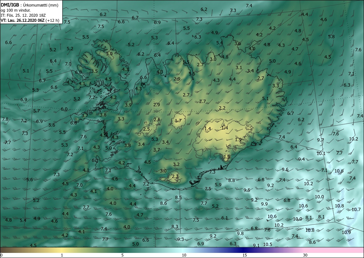Click the 3.5 value in the Westfjords
The image size is (364, 258).
coord(94,71)
